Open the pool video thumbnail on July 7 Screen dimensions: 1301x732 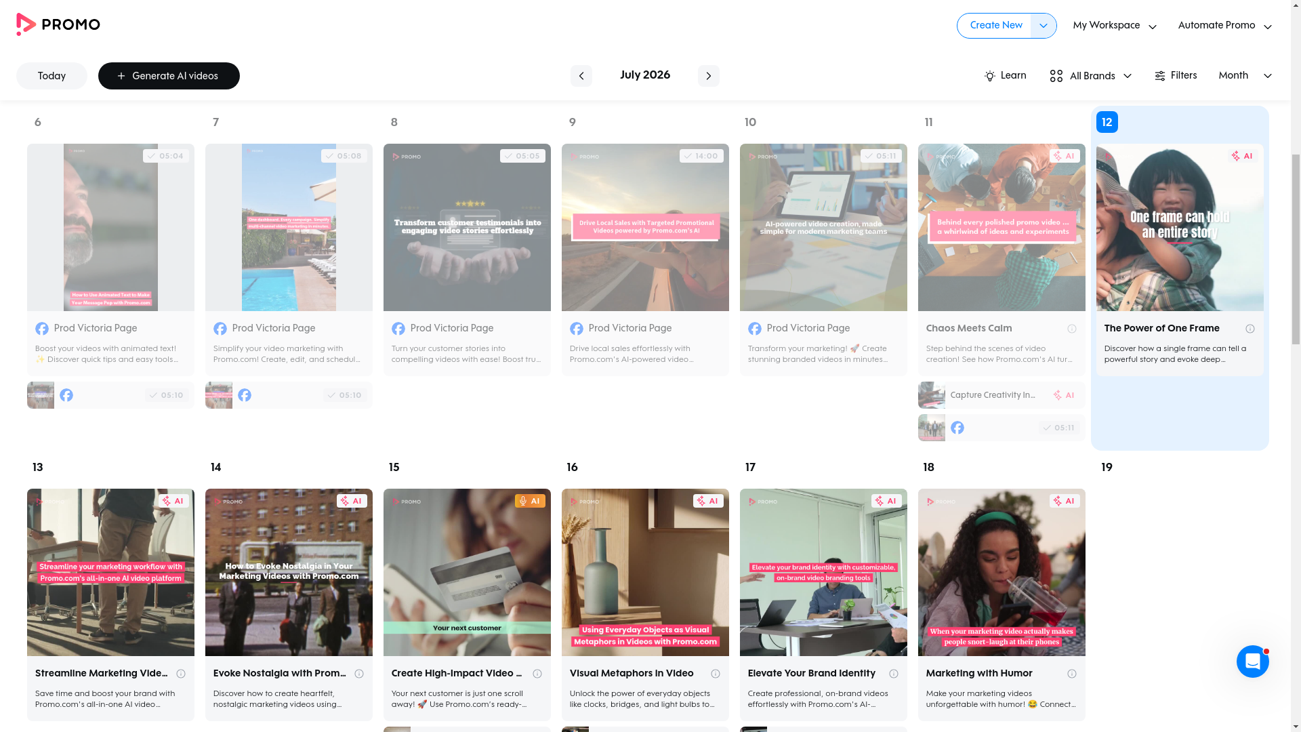289,227
